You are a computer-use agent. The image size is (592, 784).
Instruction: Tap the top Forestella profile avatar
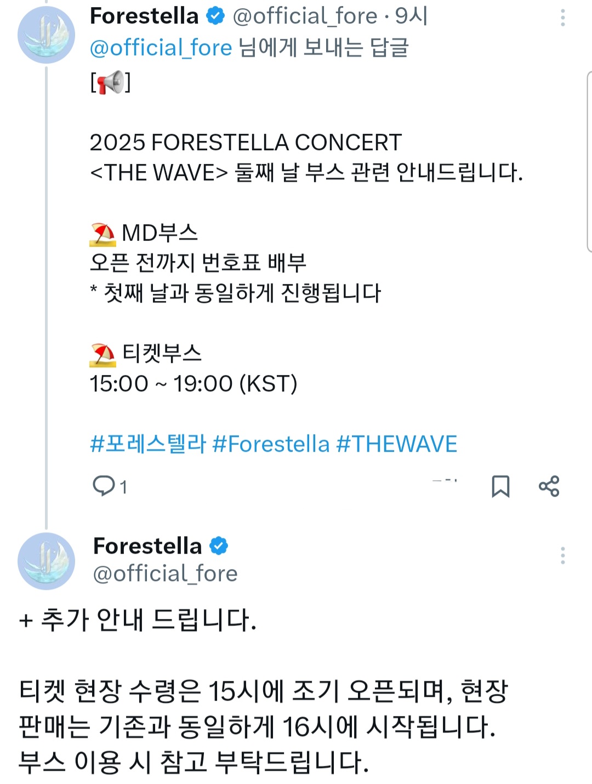(46, 35)
